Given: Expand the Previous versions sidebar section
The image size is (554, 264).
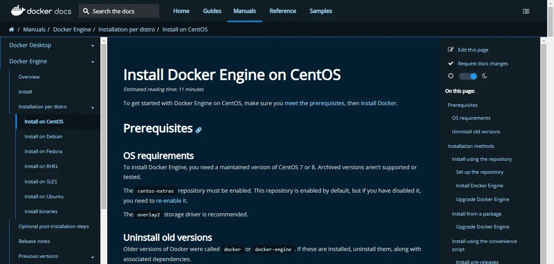Looking at the screenshot, I should [93, 257].
